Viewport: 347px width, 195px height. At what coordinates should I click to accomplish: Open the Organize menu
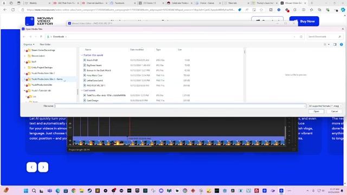[x=29, y=44]
